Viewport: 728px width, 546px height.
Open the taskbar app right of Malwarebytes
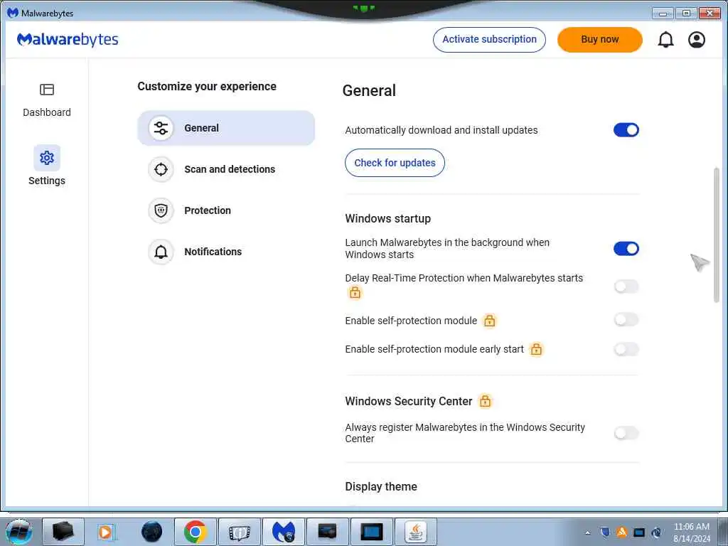pyautogui.click(x=327, y=532)
